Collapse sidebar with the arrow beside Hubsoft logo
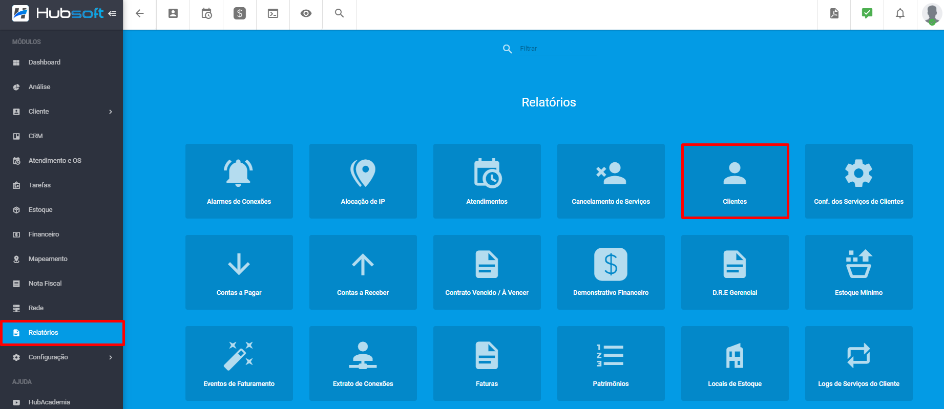Image resolution: width=944 pixels, height=409 pixels. (x=112, y=13)
